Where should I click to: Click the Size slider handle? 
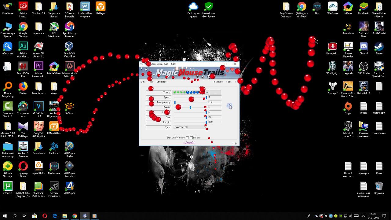(206, 117)
